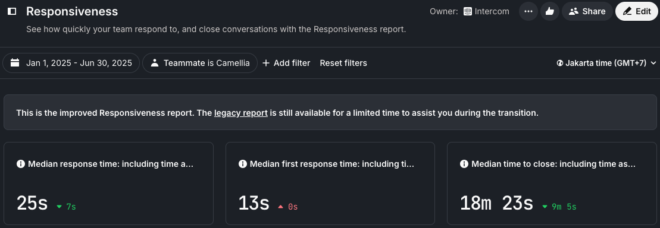Click the timezone chevron arrow
This screenshot has height=228, width=660.
pyautogui.click(x=653, y=63)
